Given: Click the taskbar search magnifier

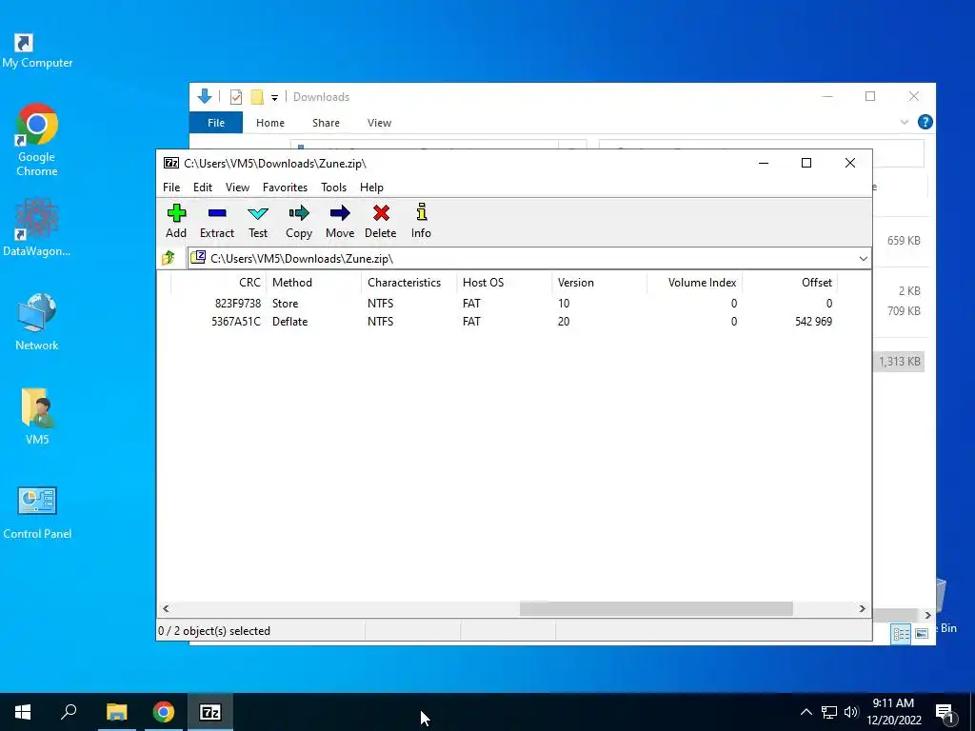Looking at the screenshot, I should pyautogui.click(x=69, y=712).
